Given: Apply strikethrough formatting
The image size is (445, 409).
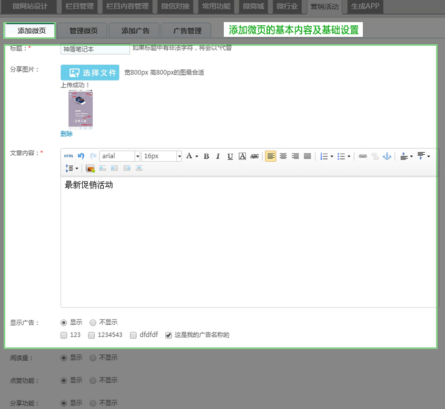Looking at the screenshot, I should coord(254,156).
